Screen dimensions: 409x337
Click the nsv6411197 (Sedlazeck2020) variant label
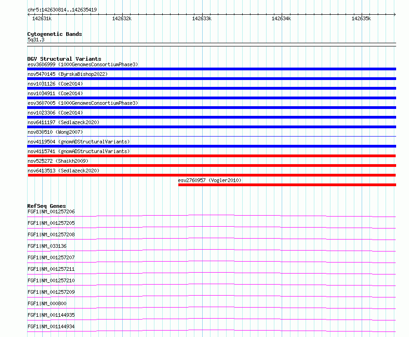pyautogui.click(x=63, y=122)
